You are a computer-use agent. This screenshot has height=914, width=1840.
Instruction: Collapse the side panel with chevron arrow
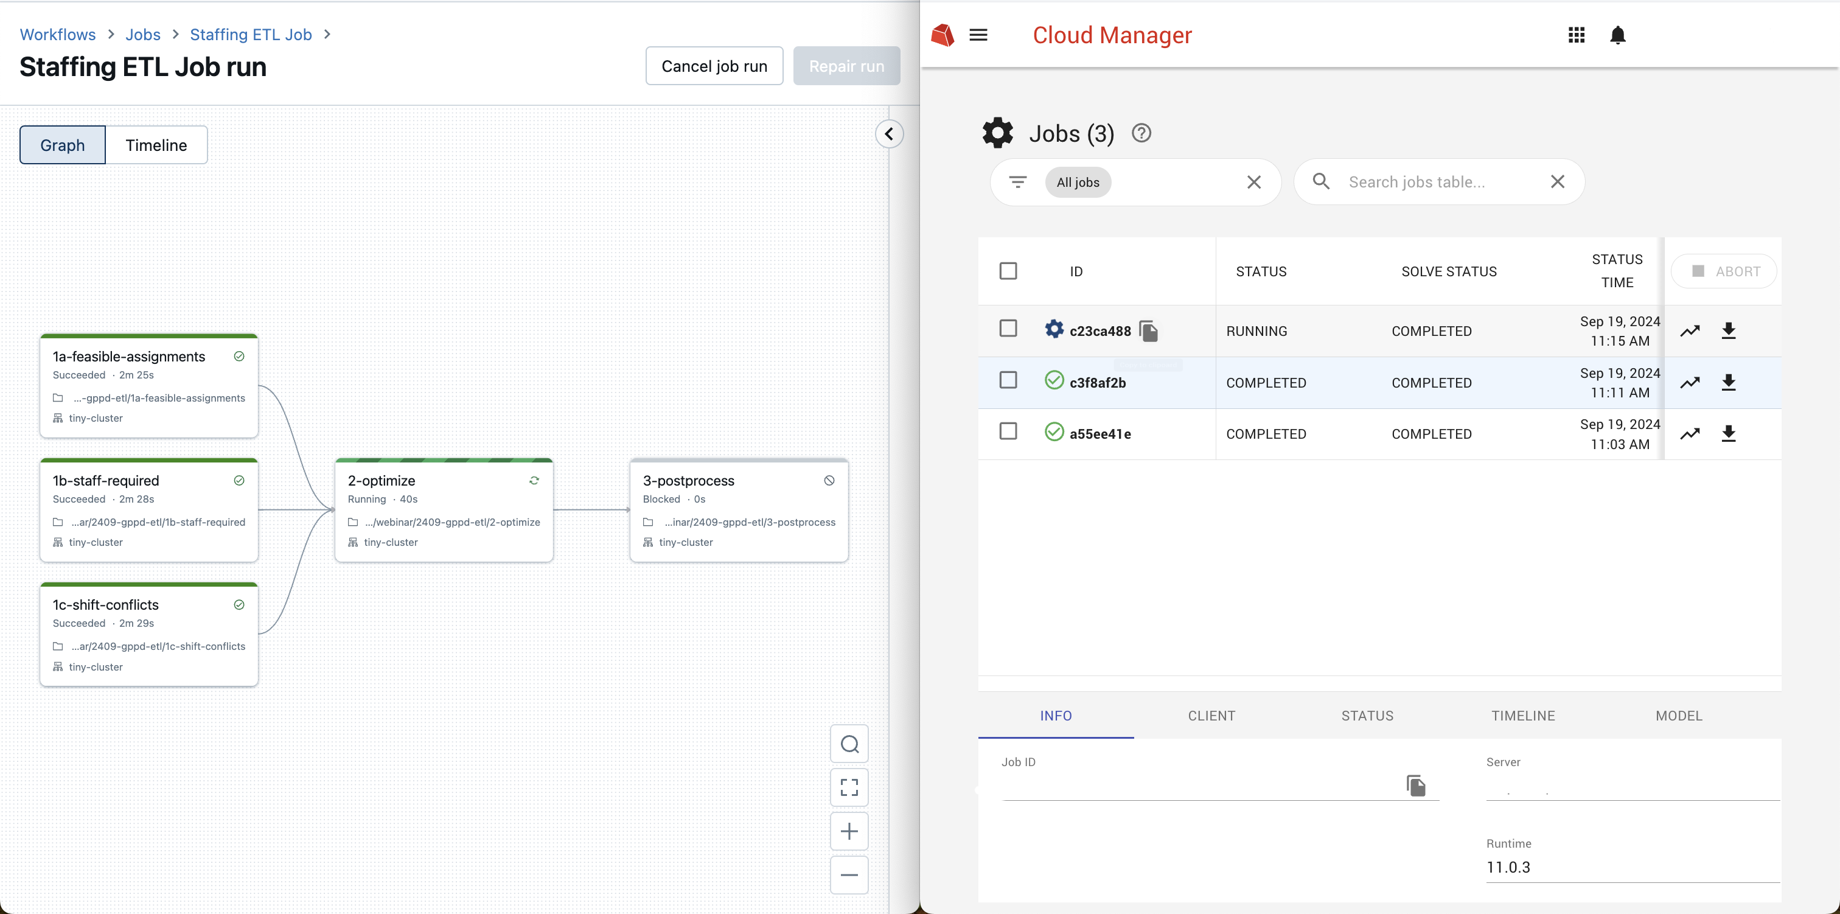click(x=888, y=134)
